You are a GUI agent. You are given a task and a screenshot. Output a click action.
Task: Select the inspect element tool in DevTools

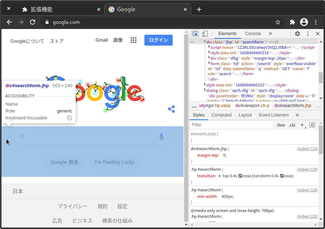pyautogui.click(x=195, y=34)
